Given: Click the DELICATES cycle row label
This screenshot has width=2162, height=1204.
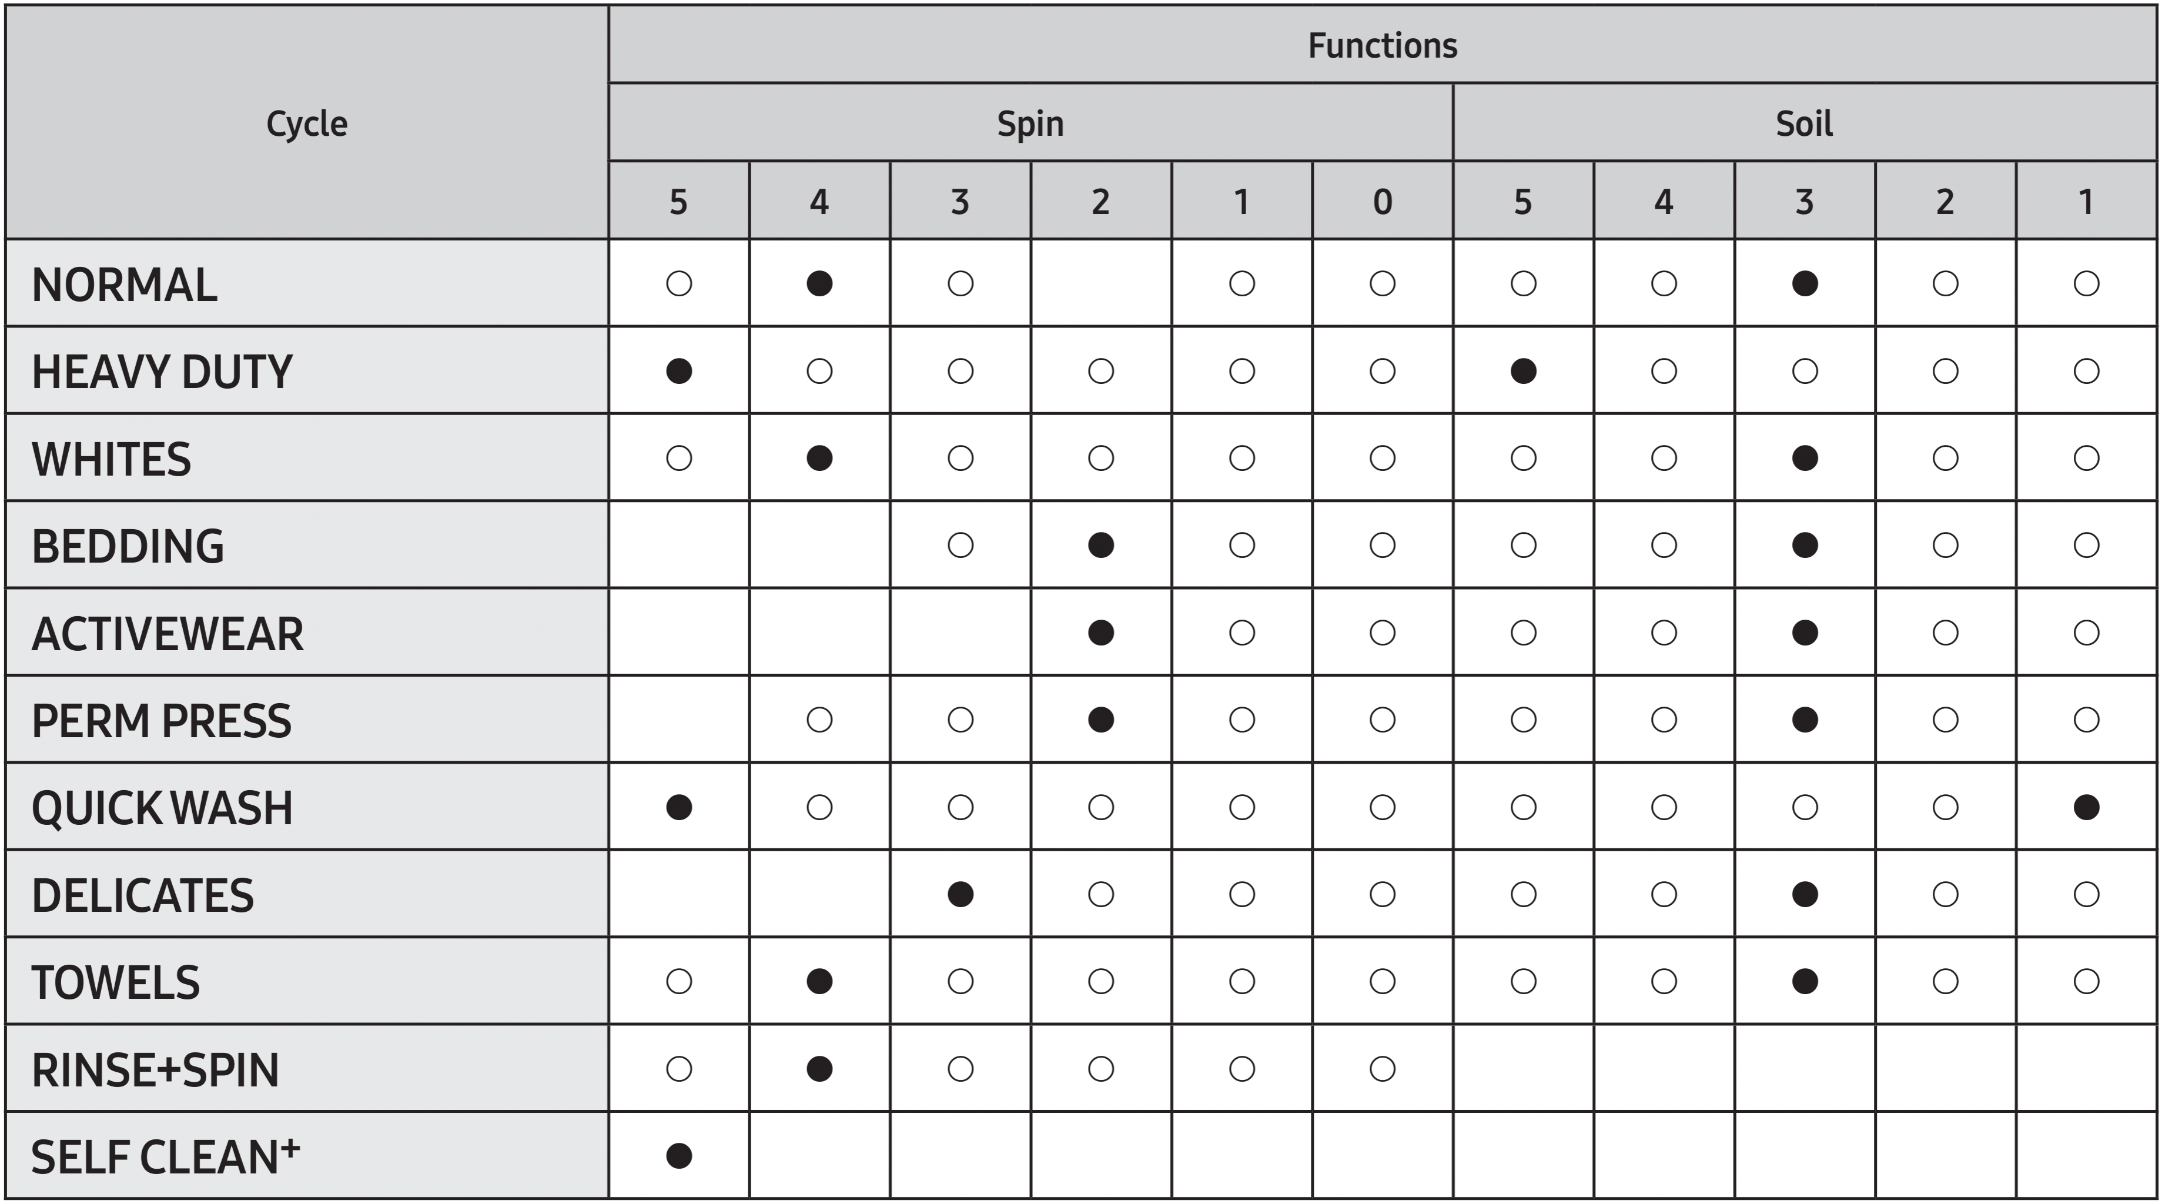Looking at the screenshot, I should 143,895.
